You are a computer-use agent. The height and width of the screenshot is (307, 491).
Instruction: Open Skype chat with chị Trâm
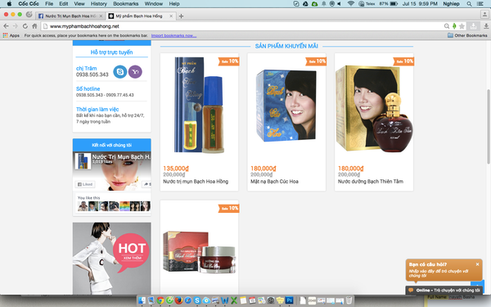click(120, 72)
